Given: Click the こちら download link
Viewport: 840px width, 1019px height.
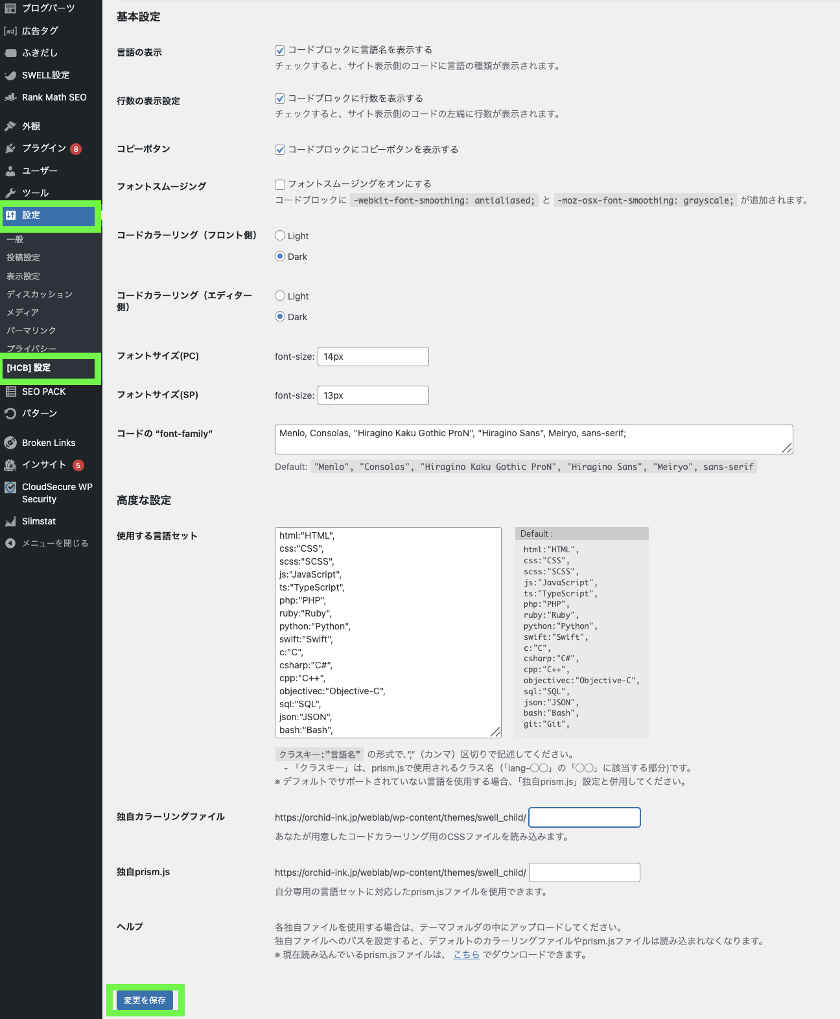Looking at the screenshot, I should [466, 954].
